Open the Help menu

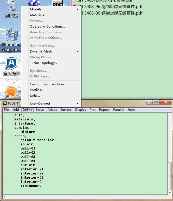tap(131, 110)
